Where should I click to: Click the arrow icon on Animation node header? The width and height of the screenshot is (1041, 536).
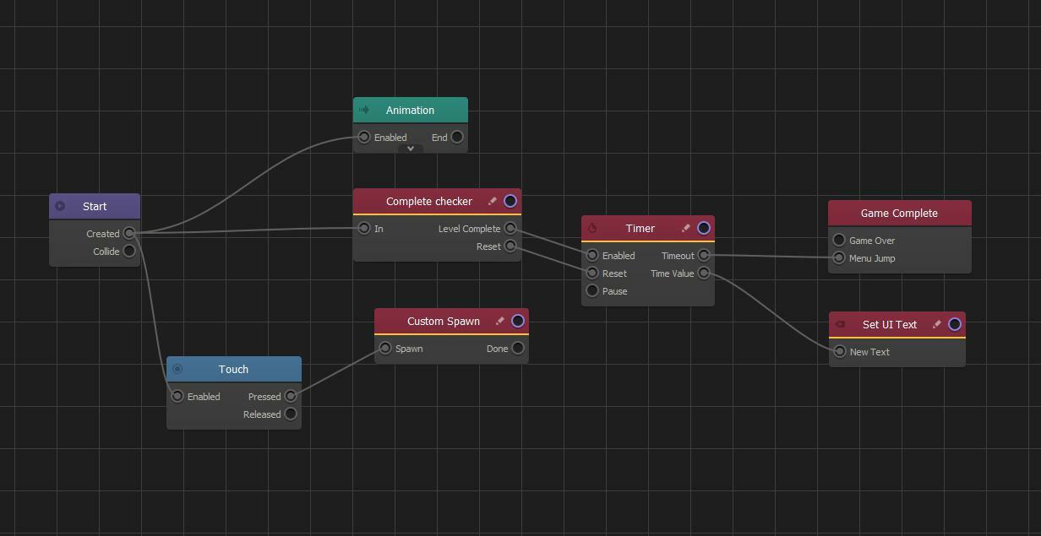coord(364,110)
